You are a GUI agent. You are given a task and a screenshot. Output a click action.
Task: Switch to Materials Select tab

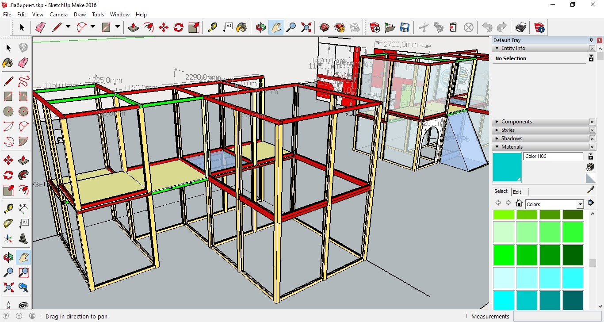pyautogui.click(x=501, y=191)
